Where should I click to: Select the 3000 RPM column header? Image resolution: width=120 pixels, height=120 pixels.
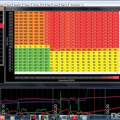click(x=52, y=77)
